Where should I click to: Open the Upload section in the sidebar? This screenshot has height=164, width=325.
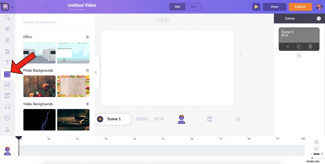pos(7,129)
